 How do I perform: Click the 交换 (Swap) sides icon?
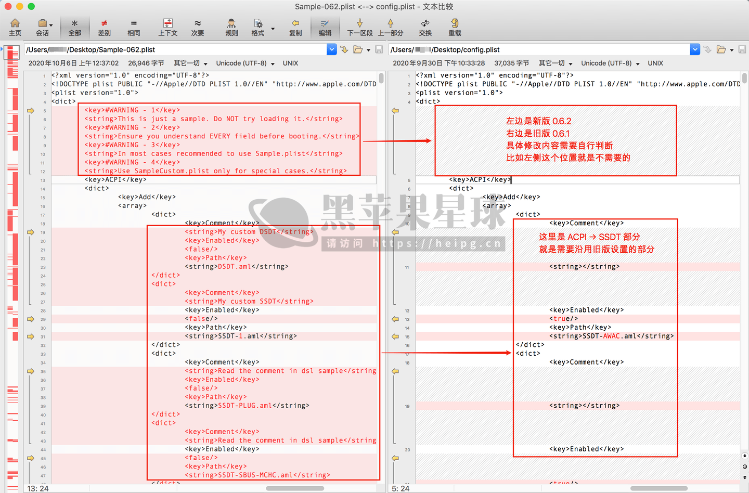click(425, 27)
